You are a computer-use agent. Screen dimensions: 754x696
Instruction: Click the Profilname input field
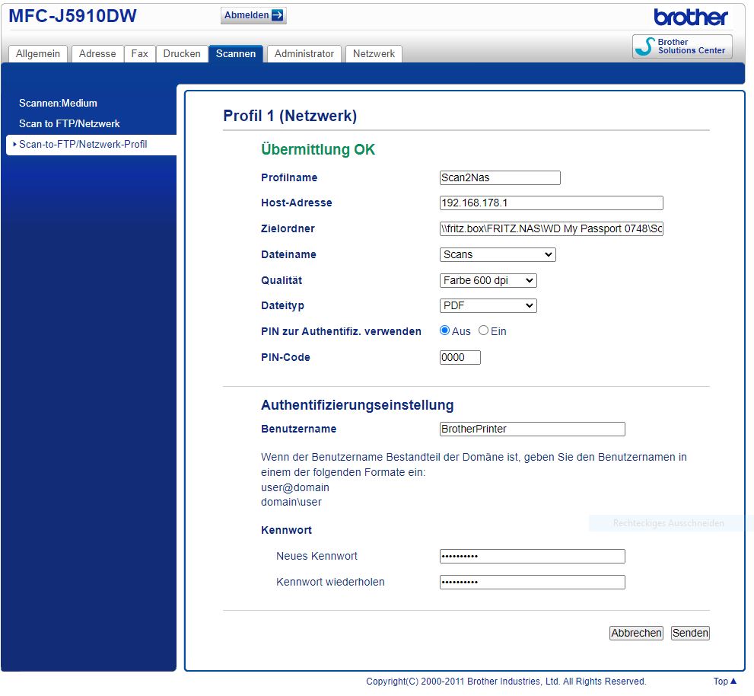tap(500, 177)
